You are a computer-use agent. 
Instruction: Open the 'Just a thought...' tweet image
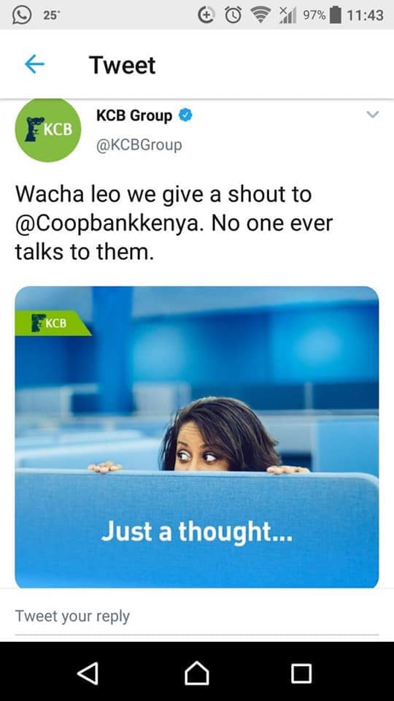197,437
